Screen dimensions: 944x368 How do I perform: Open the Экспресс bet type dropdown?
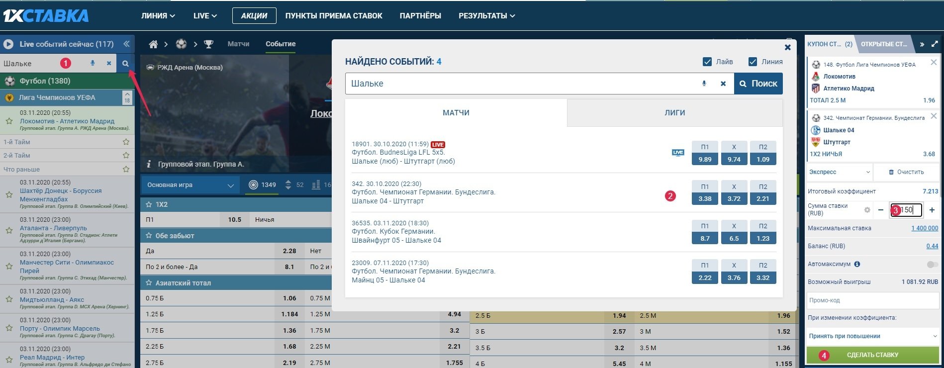(x=839, y=172)
